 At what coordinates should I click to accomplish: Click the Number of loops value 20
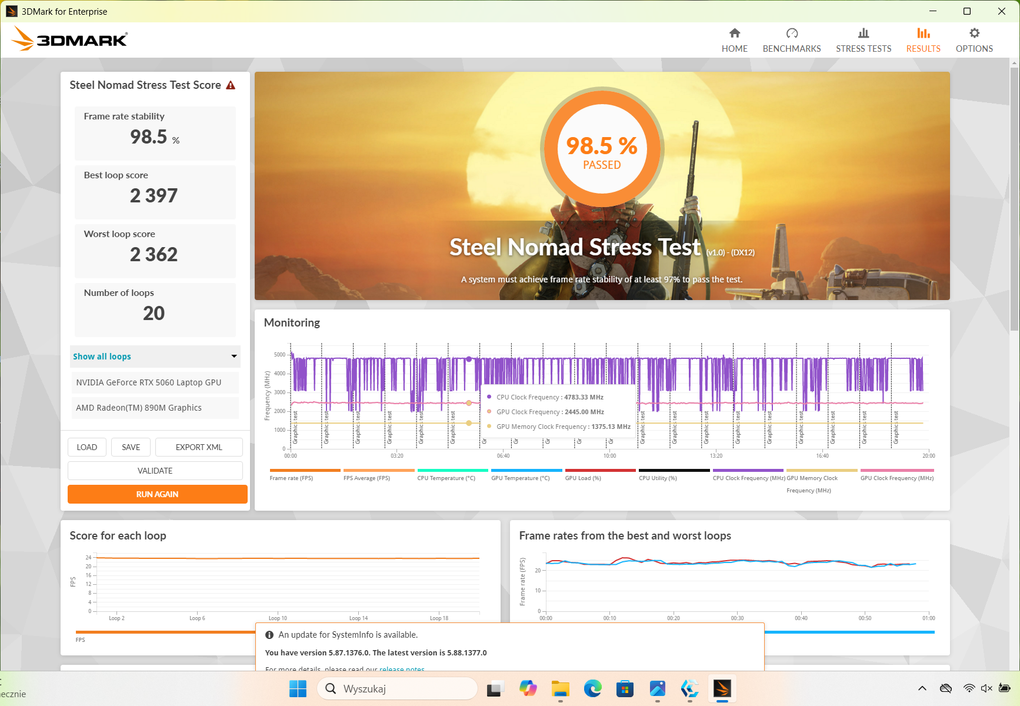154,313
